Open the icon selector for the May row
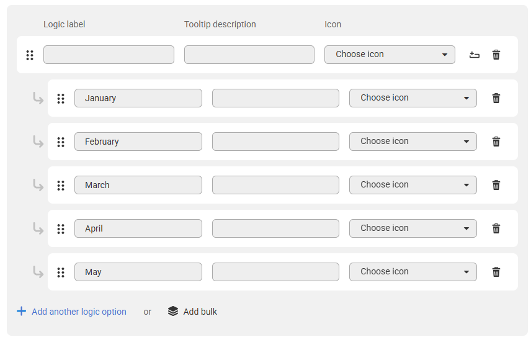Screen dimensions: 531x347 (413, 271)
